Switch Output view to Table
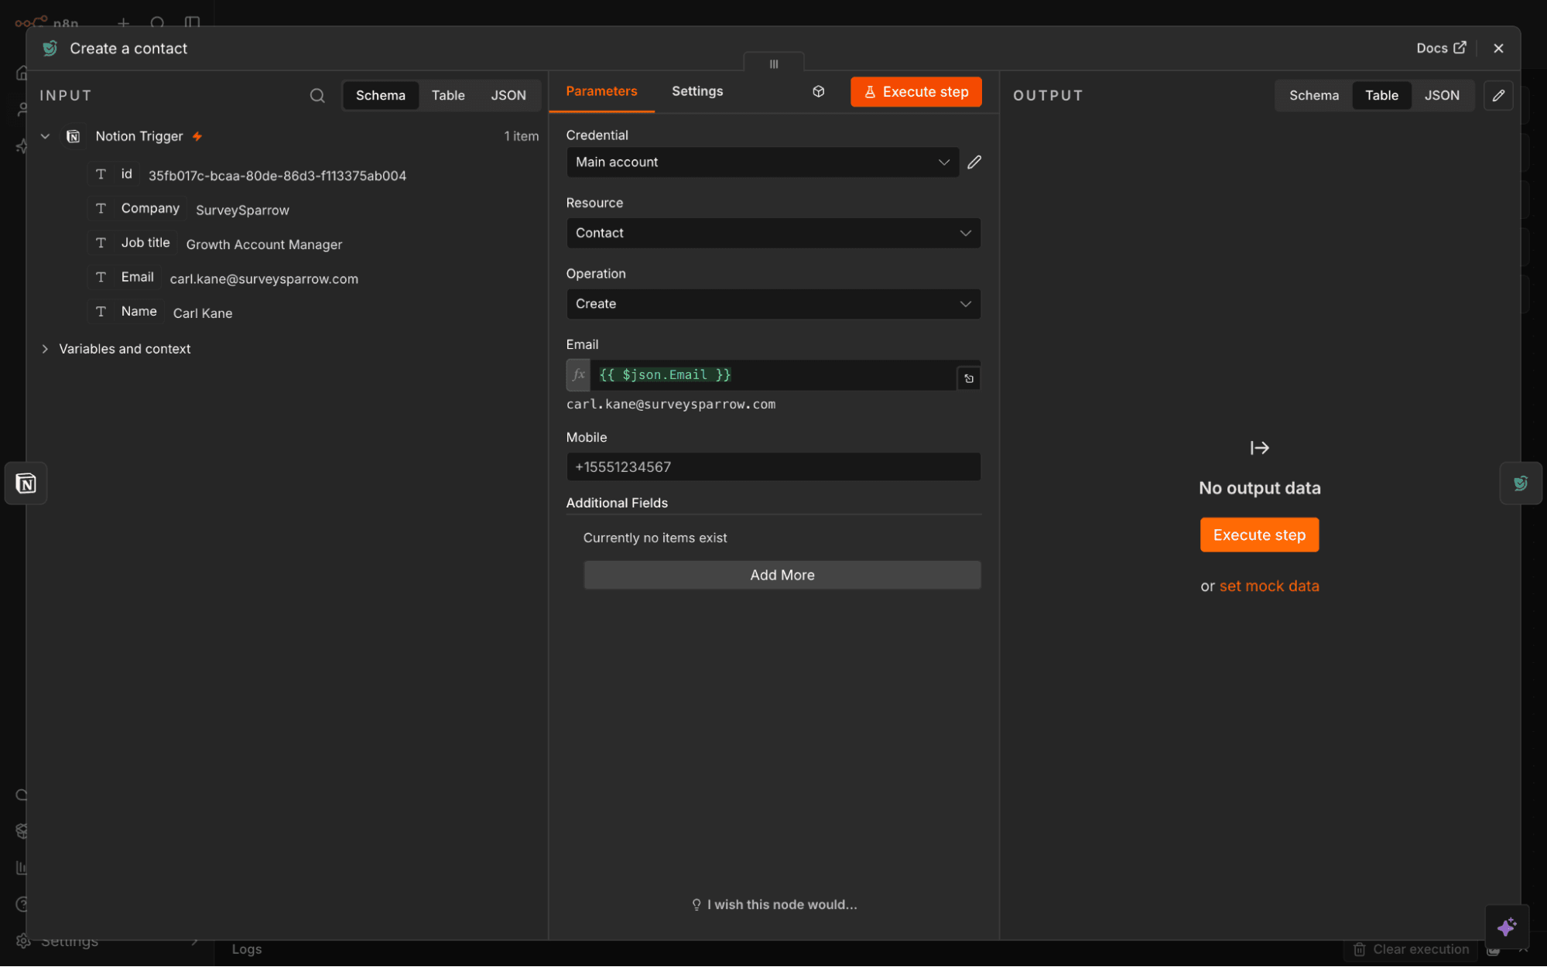 1381,95
